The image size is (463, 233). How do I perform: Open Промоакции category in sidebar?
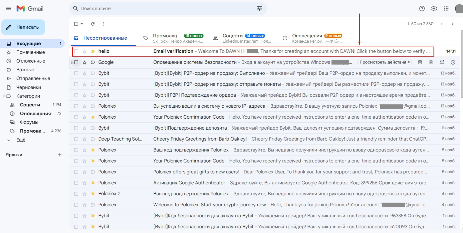point(32,131)
